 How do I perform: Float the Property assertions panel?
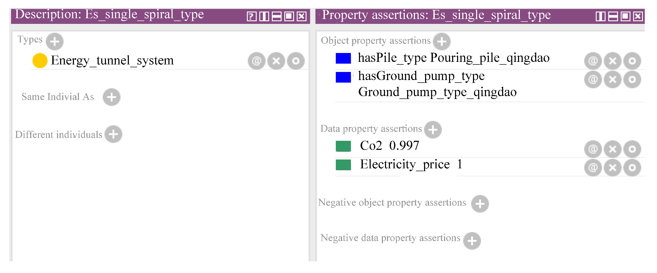point(625,16)
